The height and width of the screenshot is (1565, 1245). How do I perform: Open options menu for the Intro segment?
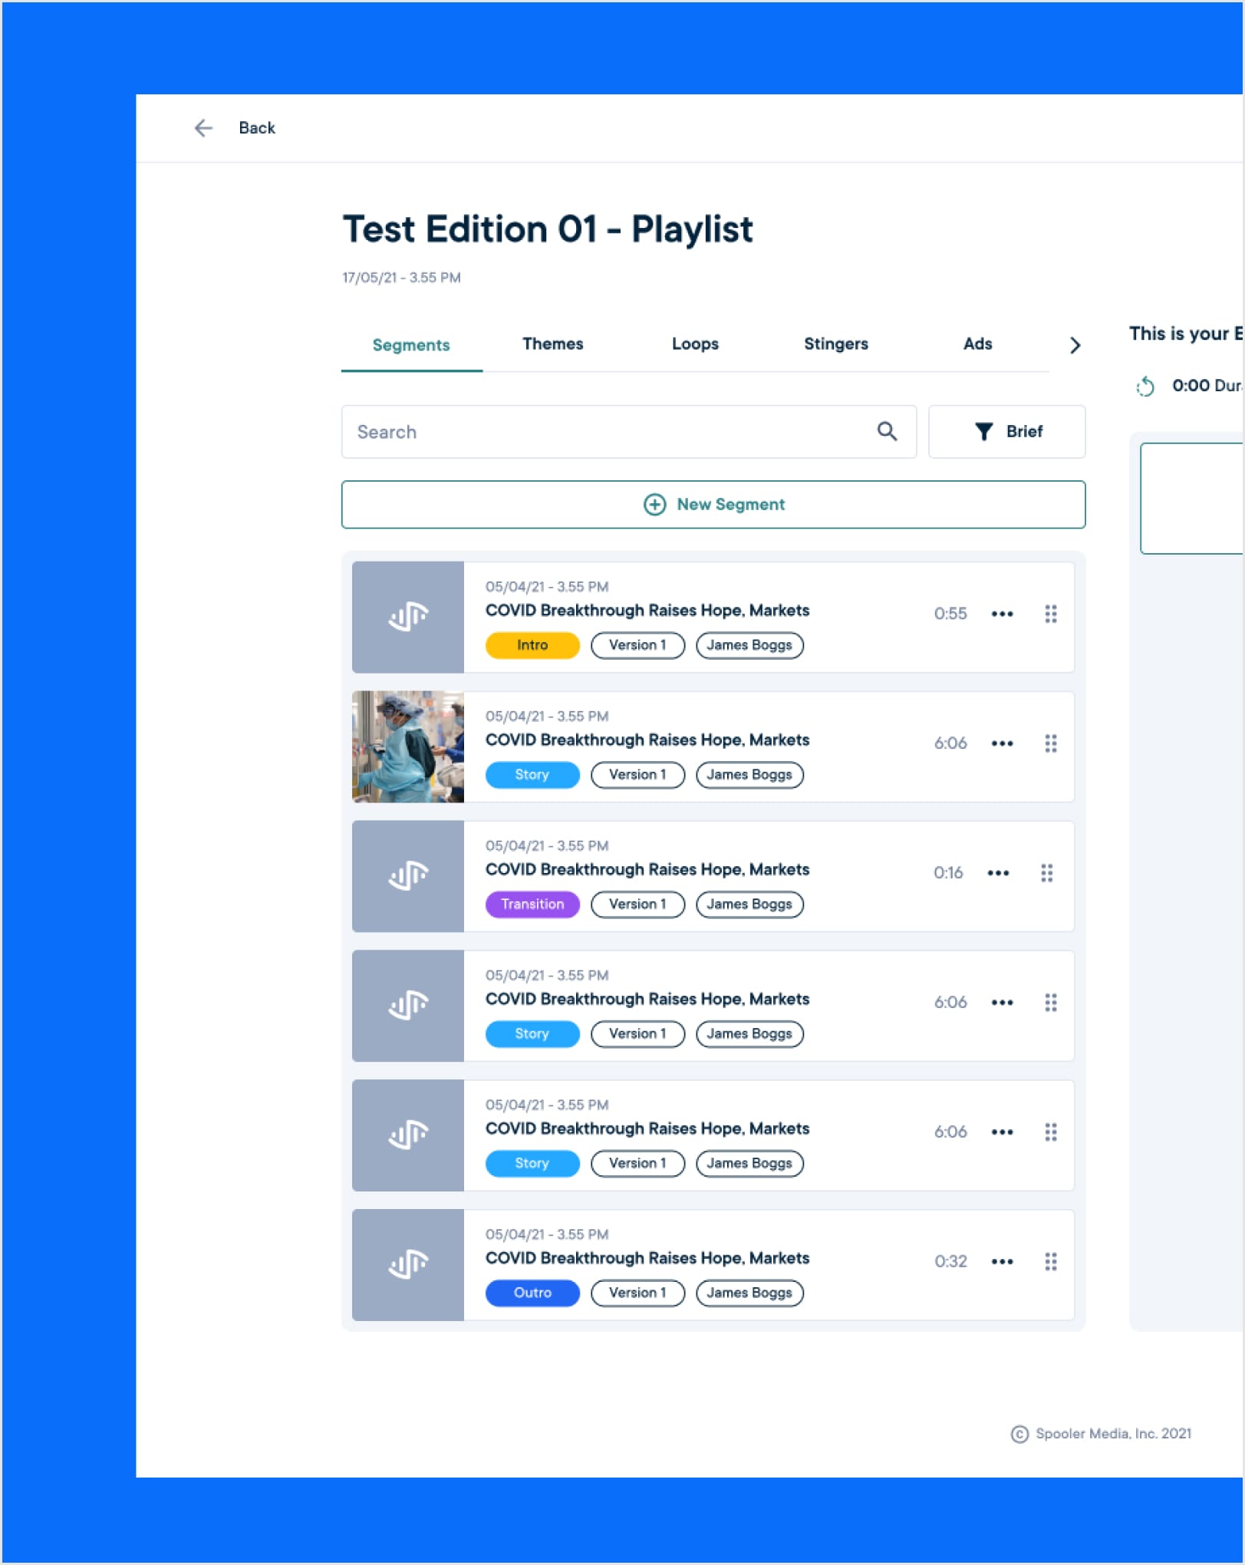pos(1002,614)
